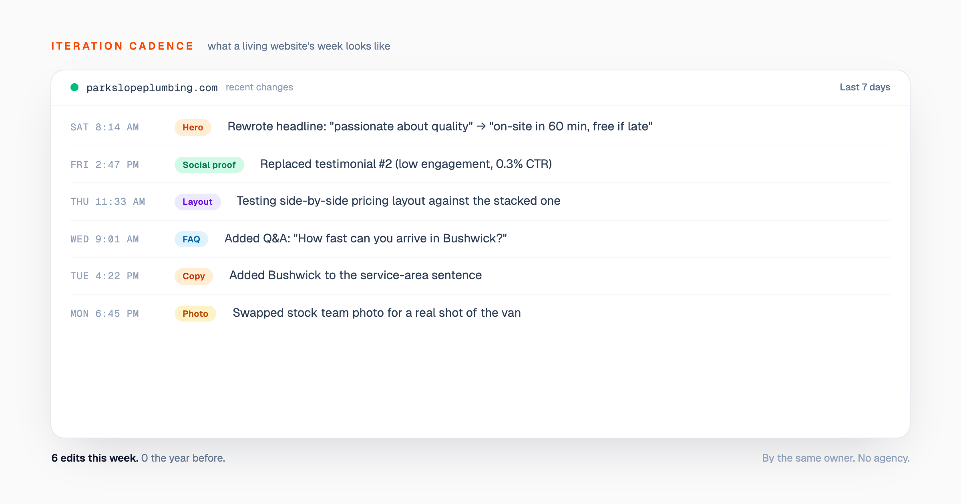Click the 6 edits this week summary
961x504 pixels.
point(95,458)
